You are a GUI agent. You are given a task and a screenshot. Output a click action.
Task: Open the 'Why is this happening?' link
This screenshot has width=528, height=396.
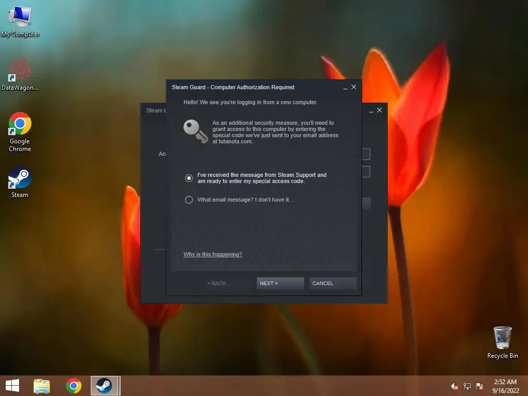click(213, 254)
